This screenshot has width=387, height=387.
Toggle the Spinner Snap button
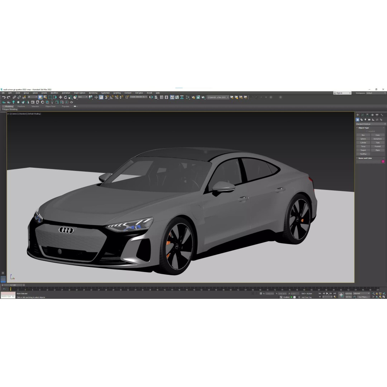[x=121, y=97]
